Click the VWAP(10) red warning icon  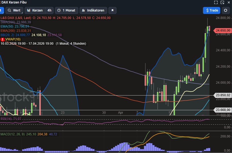[x=3, y=39]
